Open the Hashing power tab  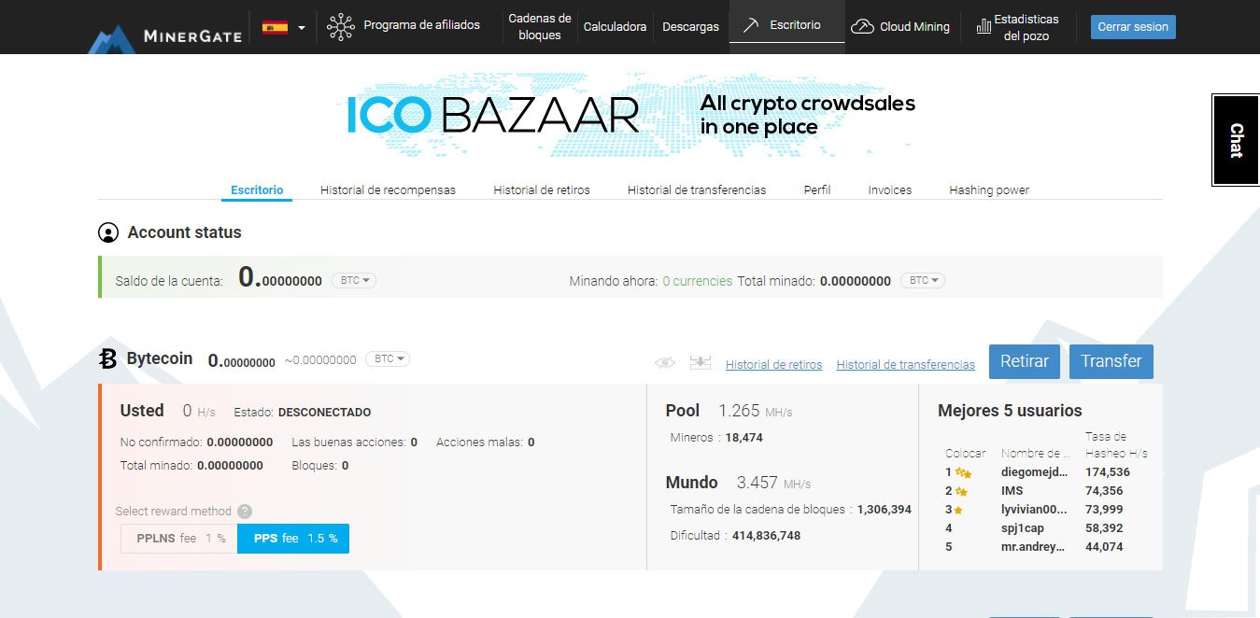pyautogui.click(x=989, y=190)
